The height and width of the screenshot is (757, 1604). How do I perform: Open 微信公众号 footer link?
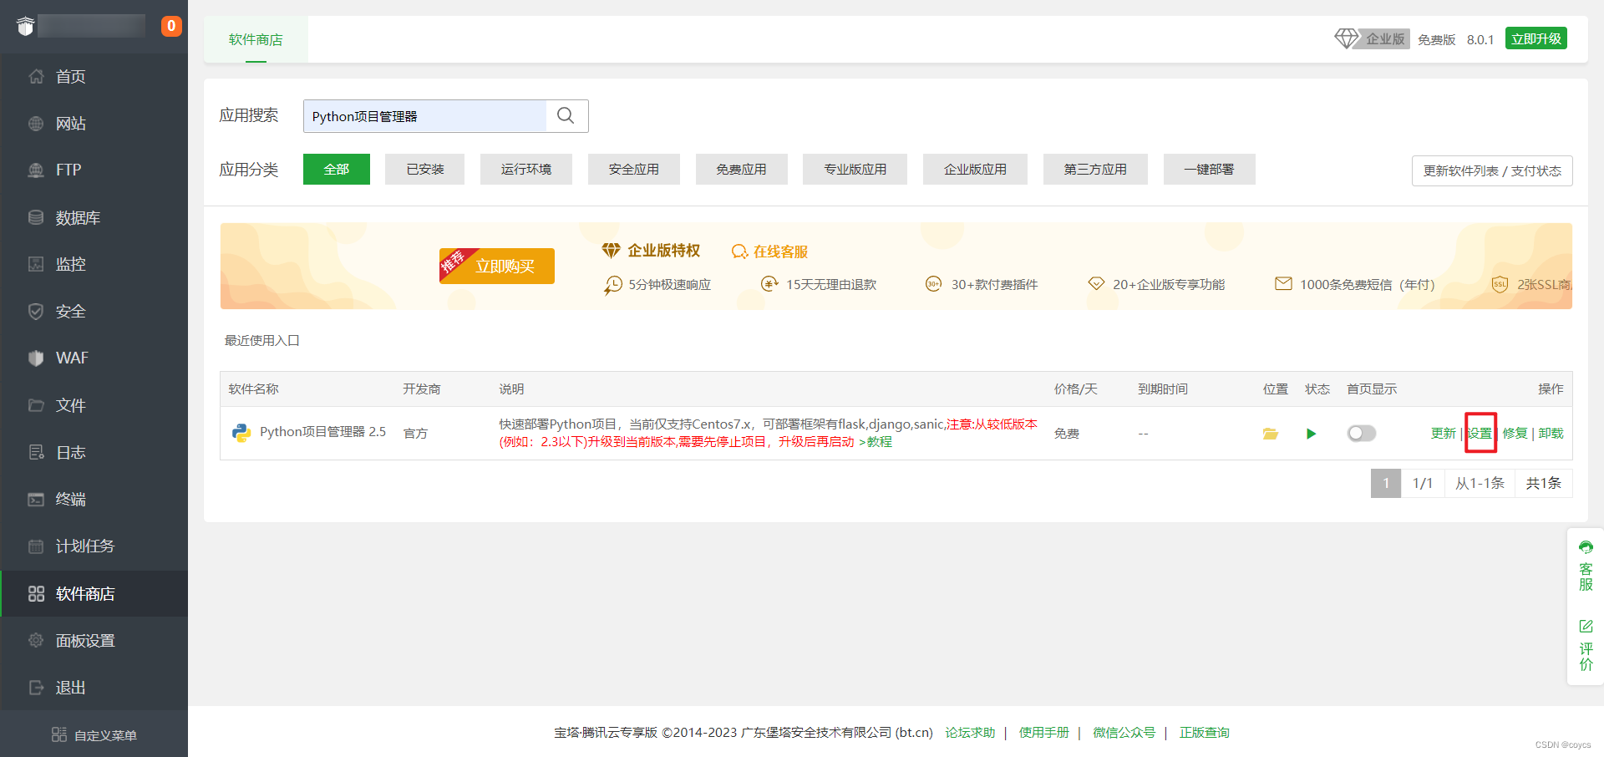point(1124,733)
